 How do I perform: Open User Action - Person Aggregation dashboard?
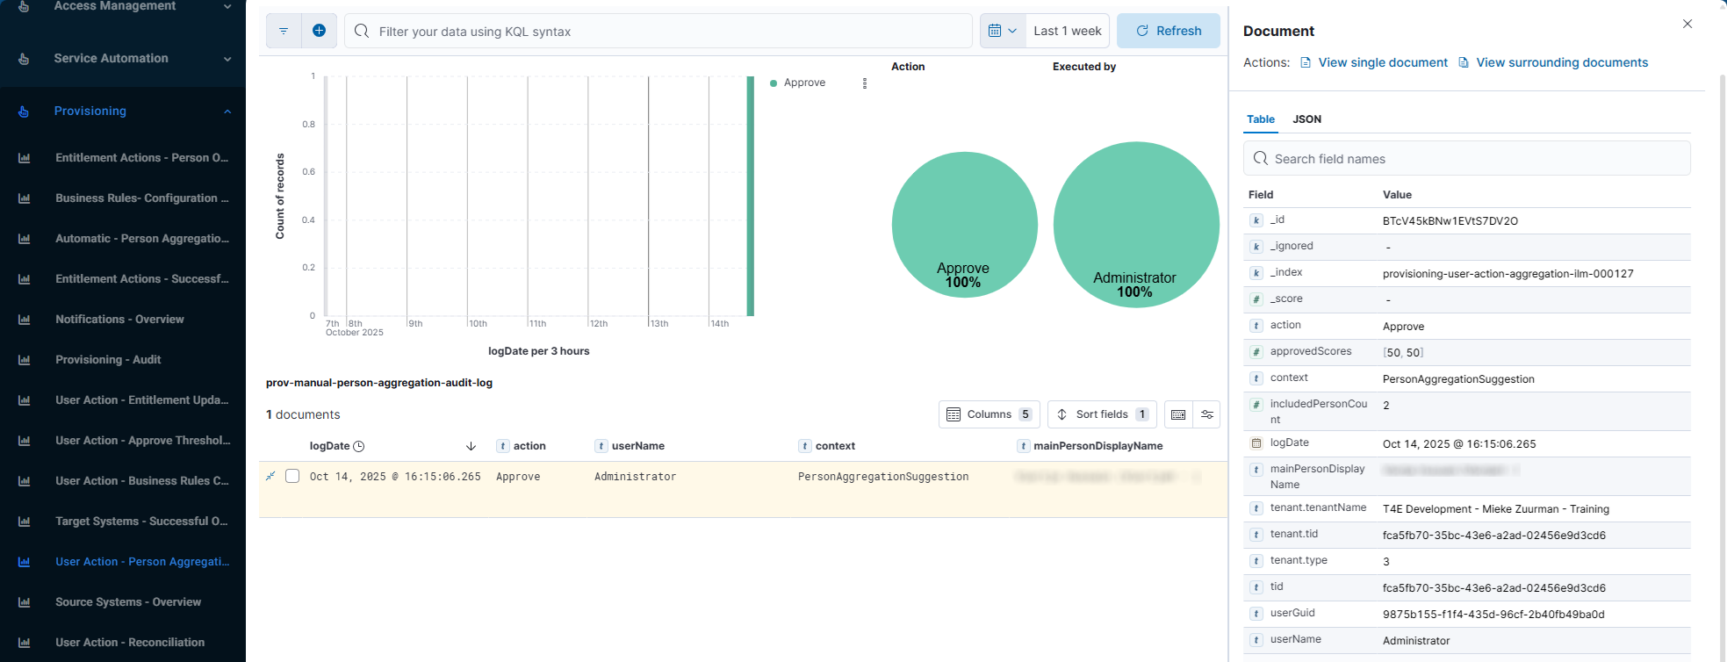[x=142, y=562]
